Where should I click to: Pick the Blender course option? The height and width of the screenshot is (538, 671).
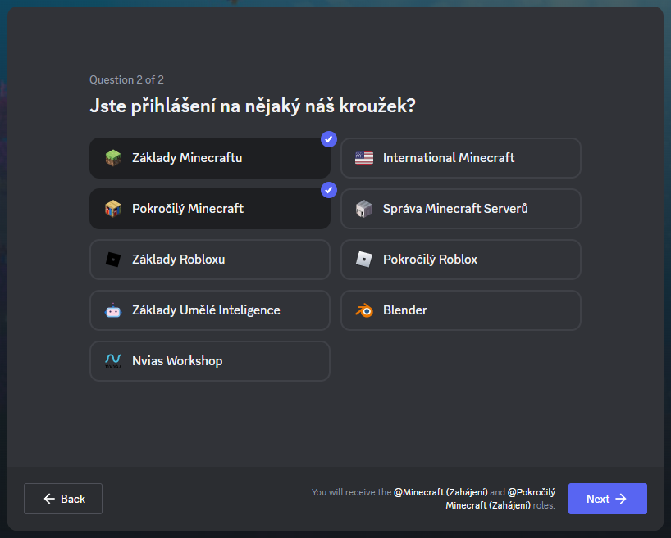click(460, 310)
